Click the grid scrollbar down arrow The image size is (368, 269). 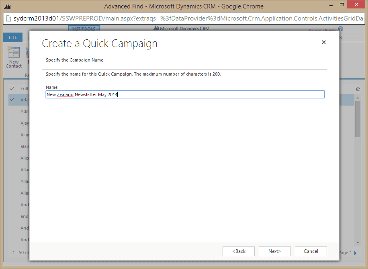(358, 242)
